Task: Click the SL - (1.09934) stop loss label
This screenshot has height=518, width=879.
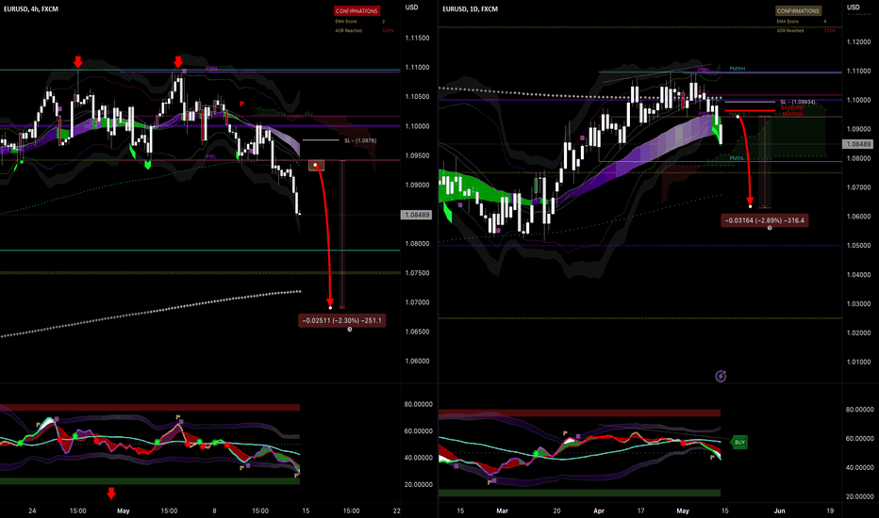Action: click(798, 102)
